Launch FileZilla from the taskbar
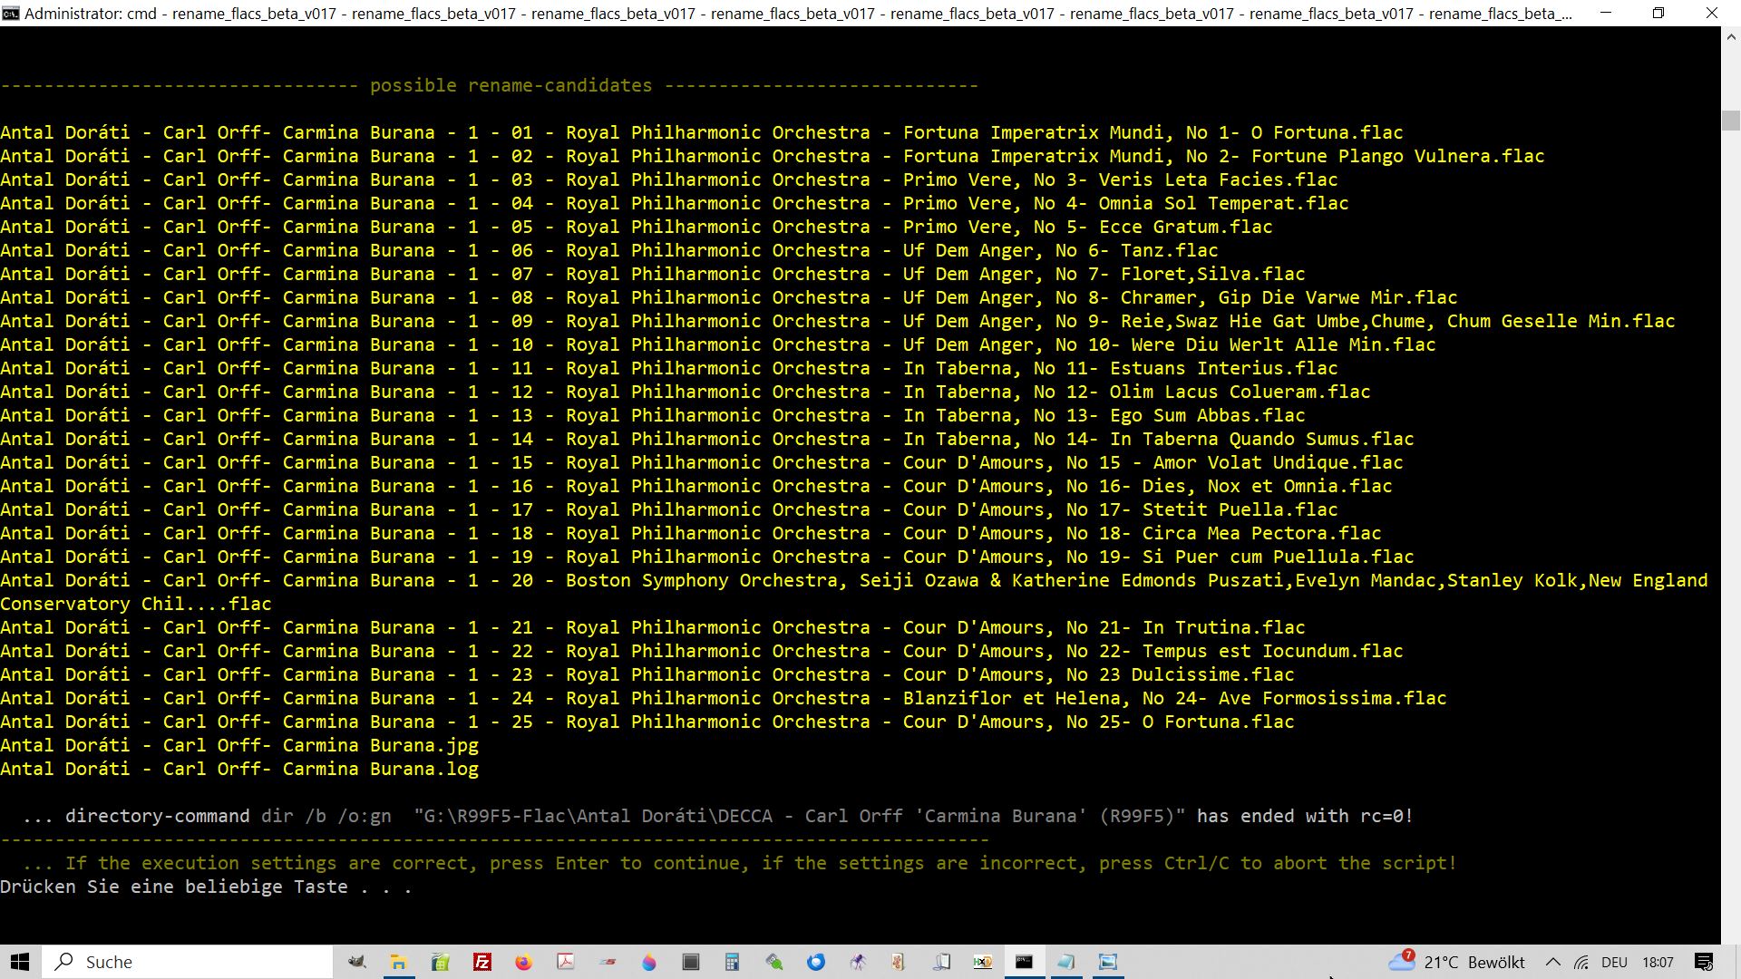 click(482, 962)
